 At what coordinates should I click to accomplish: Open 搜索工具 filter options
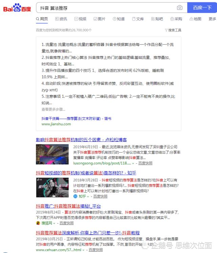(x=173, y=30)
